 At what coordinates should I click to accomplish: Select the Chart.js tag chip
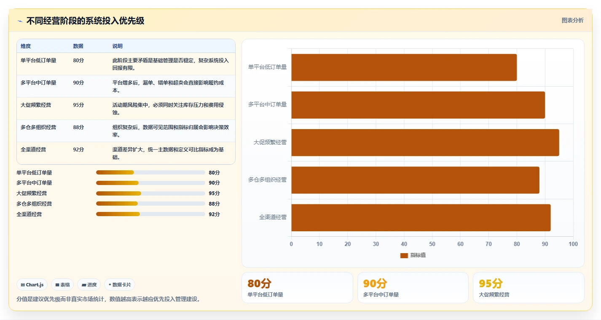[x=32, y=285]
